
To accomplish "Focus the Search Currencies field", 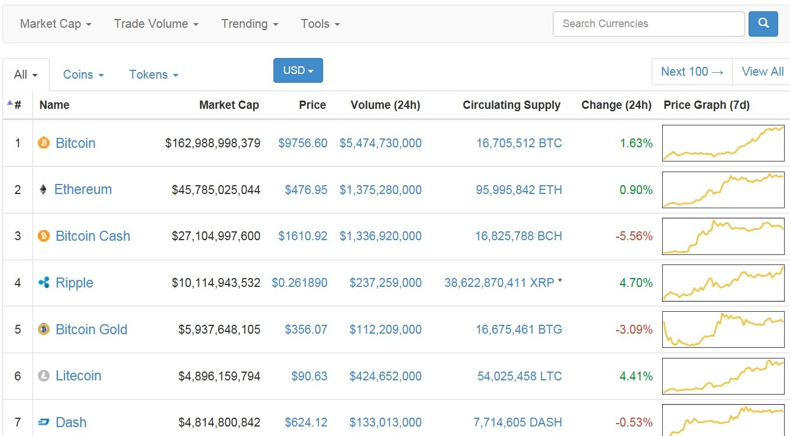I will coord(648,24).
